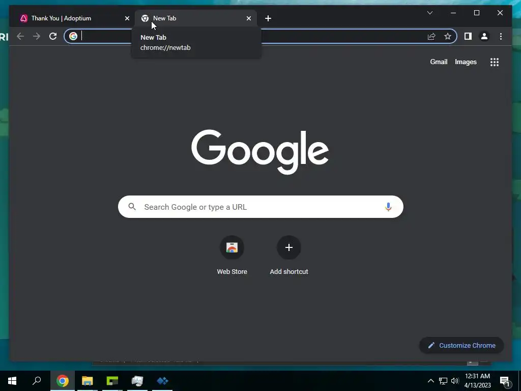Viewport: 521px width, 391px height.
Task: Open the green app in taskbar
Action: (112, 381)
